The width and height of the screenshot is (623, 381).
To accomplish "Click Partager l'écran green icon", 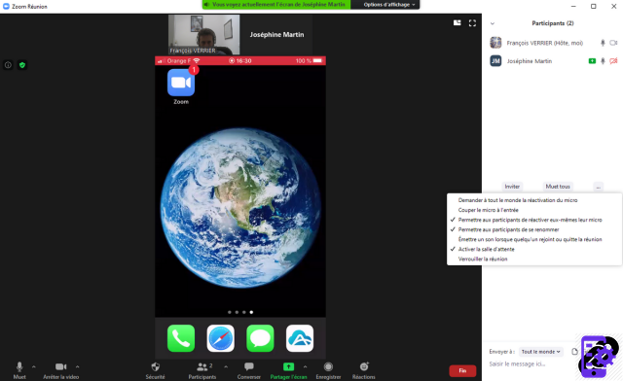I will coord(288,366).
